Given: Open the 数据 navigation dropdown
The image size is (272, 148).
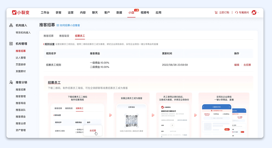Looking at the screenshot, I should tap(119, 12).
